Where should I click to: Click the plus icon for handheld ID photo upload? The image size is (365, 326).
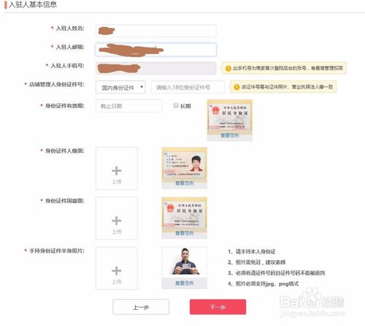tap(117, 270)
